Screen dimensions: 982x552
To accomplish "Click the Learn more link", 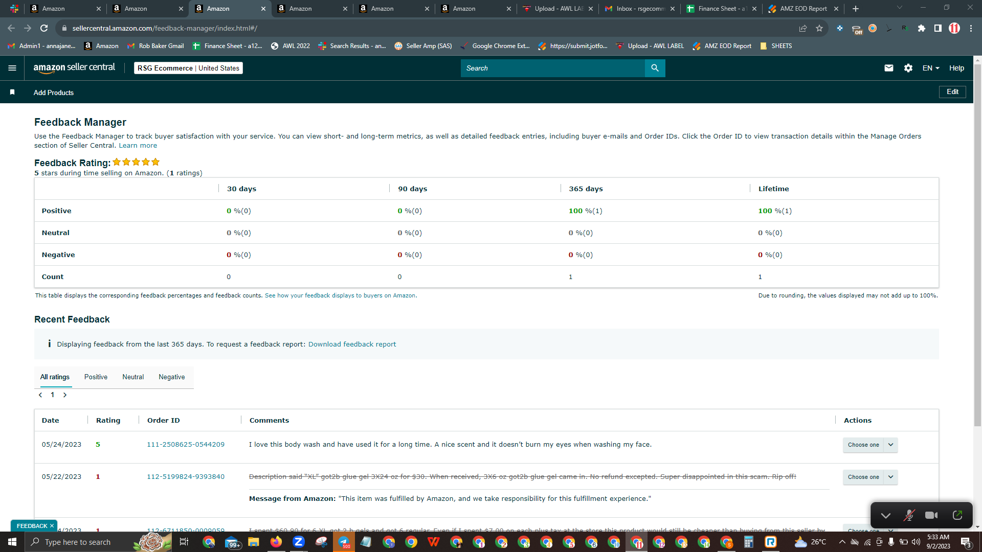I will pyautogui.click(x=138, y=146).
